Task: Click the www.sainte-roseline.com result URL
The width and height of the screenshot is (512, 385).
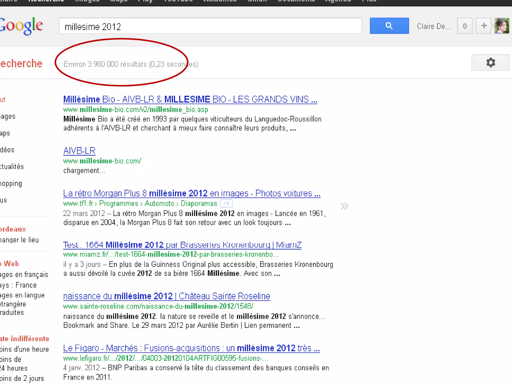Action: coord(158,306)
